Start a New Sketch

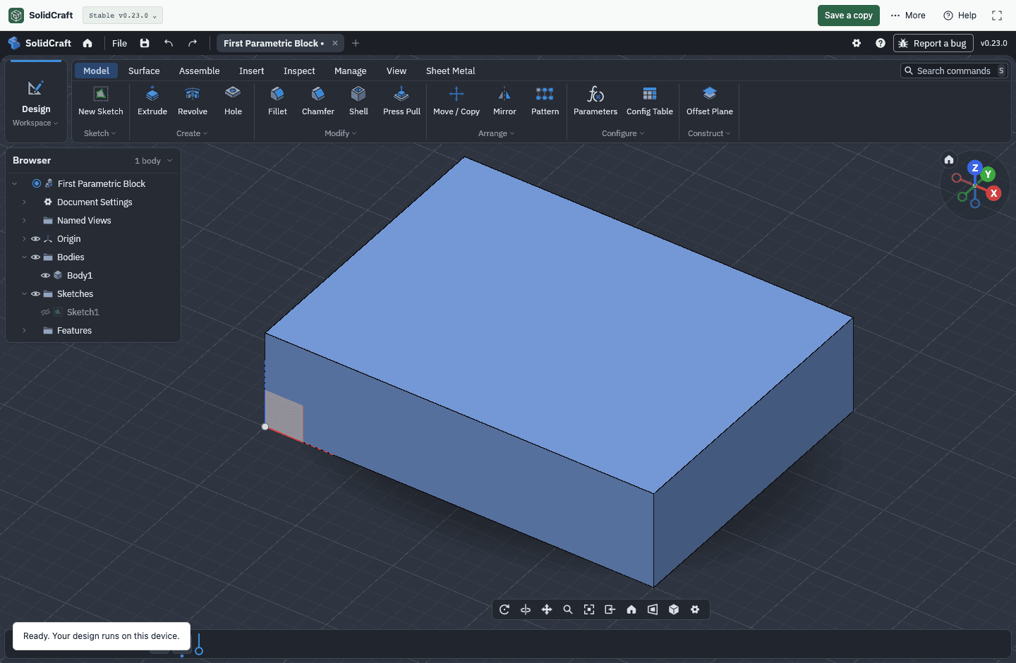coord(101,101)
